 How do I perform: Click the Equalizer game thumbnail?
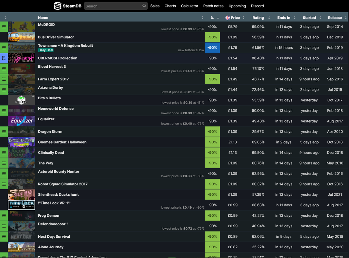[x=21, y=121]
